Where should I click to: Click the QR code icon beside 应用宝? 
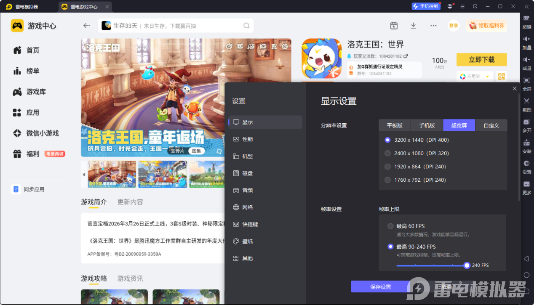501,77
